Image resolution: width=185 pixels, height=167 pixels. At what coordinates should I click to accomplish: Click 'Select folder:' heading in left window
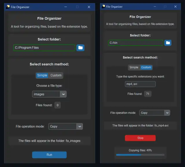[x=49, y=39]
